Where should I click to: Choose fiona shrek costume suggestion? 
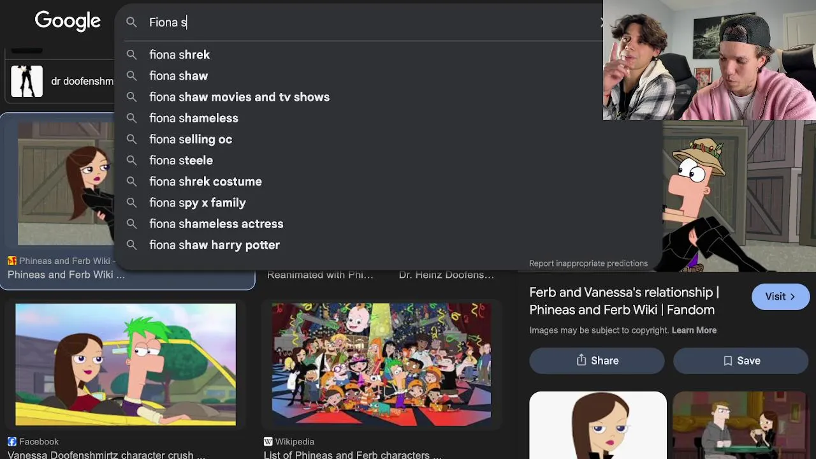(x=205, y=182)
